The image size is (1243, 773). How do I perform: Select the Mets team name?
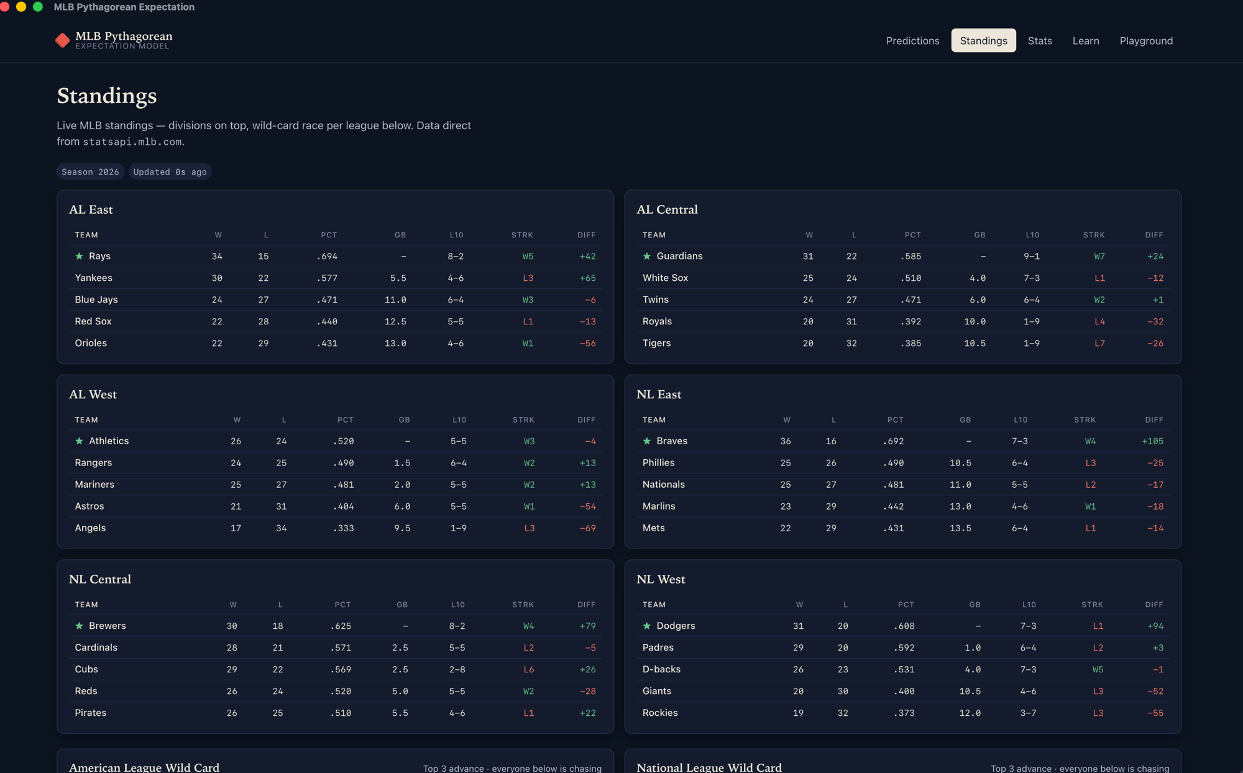coord(654,528)
